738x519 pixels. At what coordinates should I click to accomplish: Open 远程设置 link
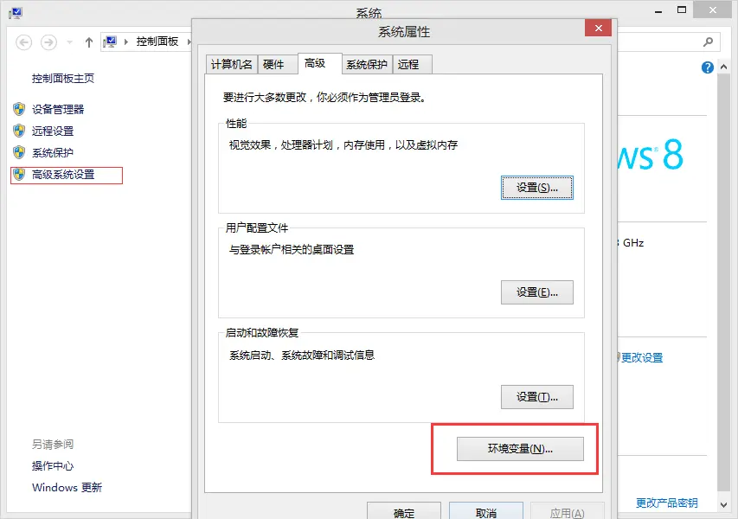coord(53,131)
